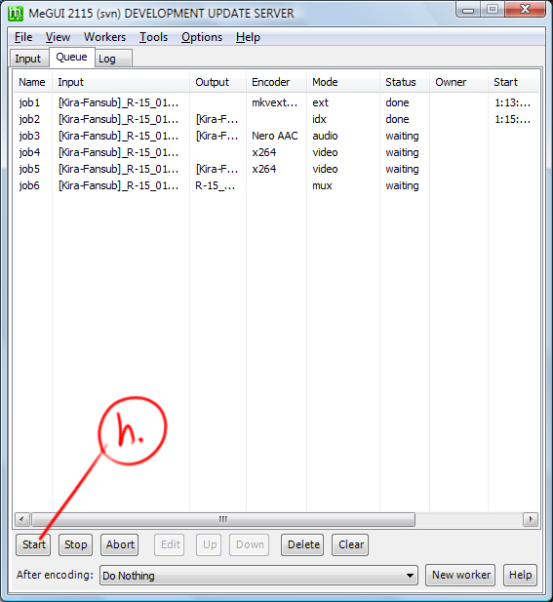Open the Workers menu
553x602 pixels.
(x=104, y=37)
